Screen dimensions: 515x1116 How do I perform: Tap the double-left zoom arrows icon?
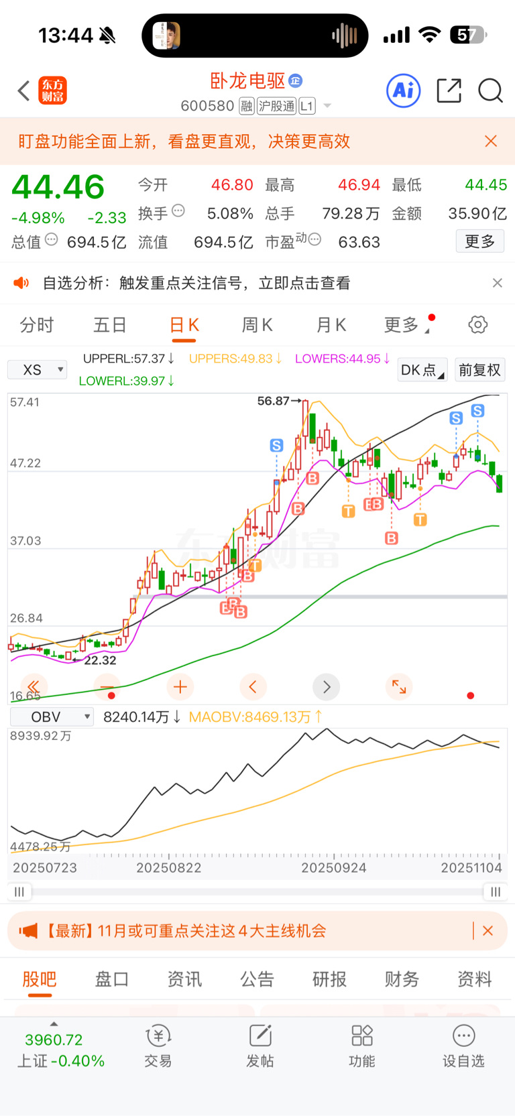[x=34, y=686]
